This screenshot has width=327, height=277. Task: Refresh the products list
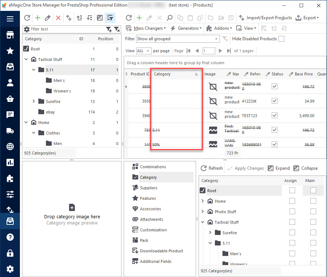[x=129, y=18]
